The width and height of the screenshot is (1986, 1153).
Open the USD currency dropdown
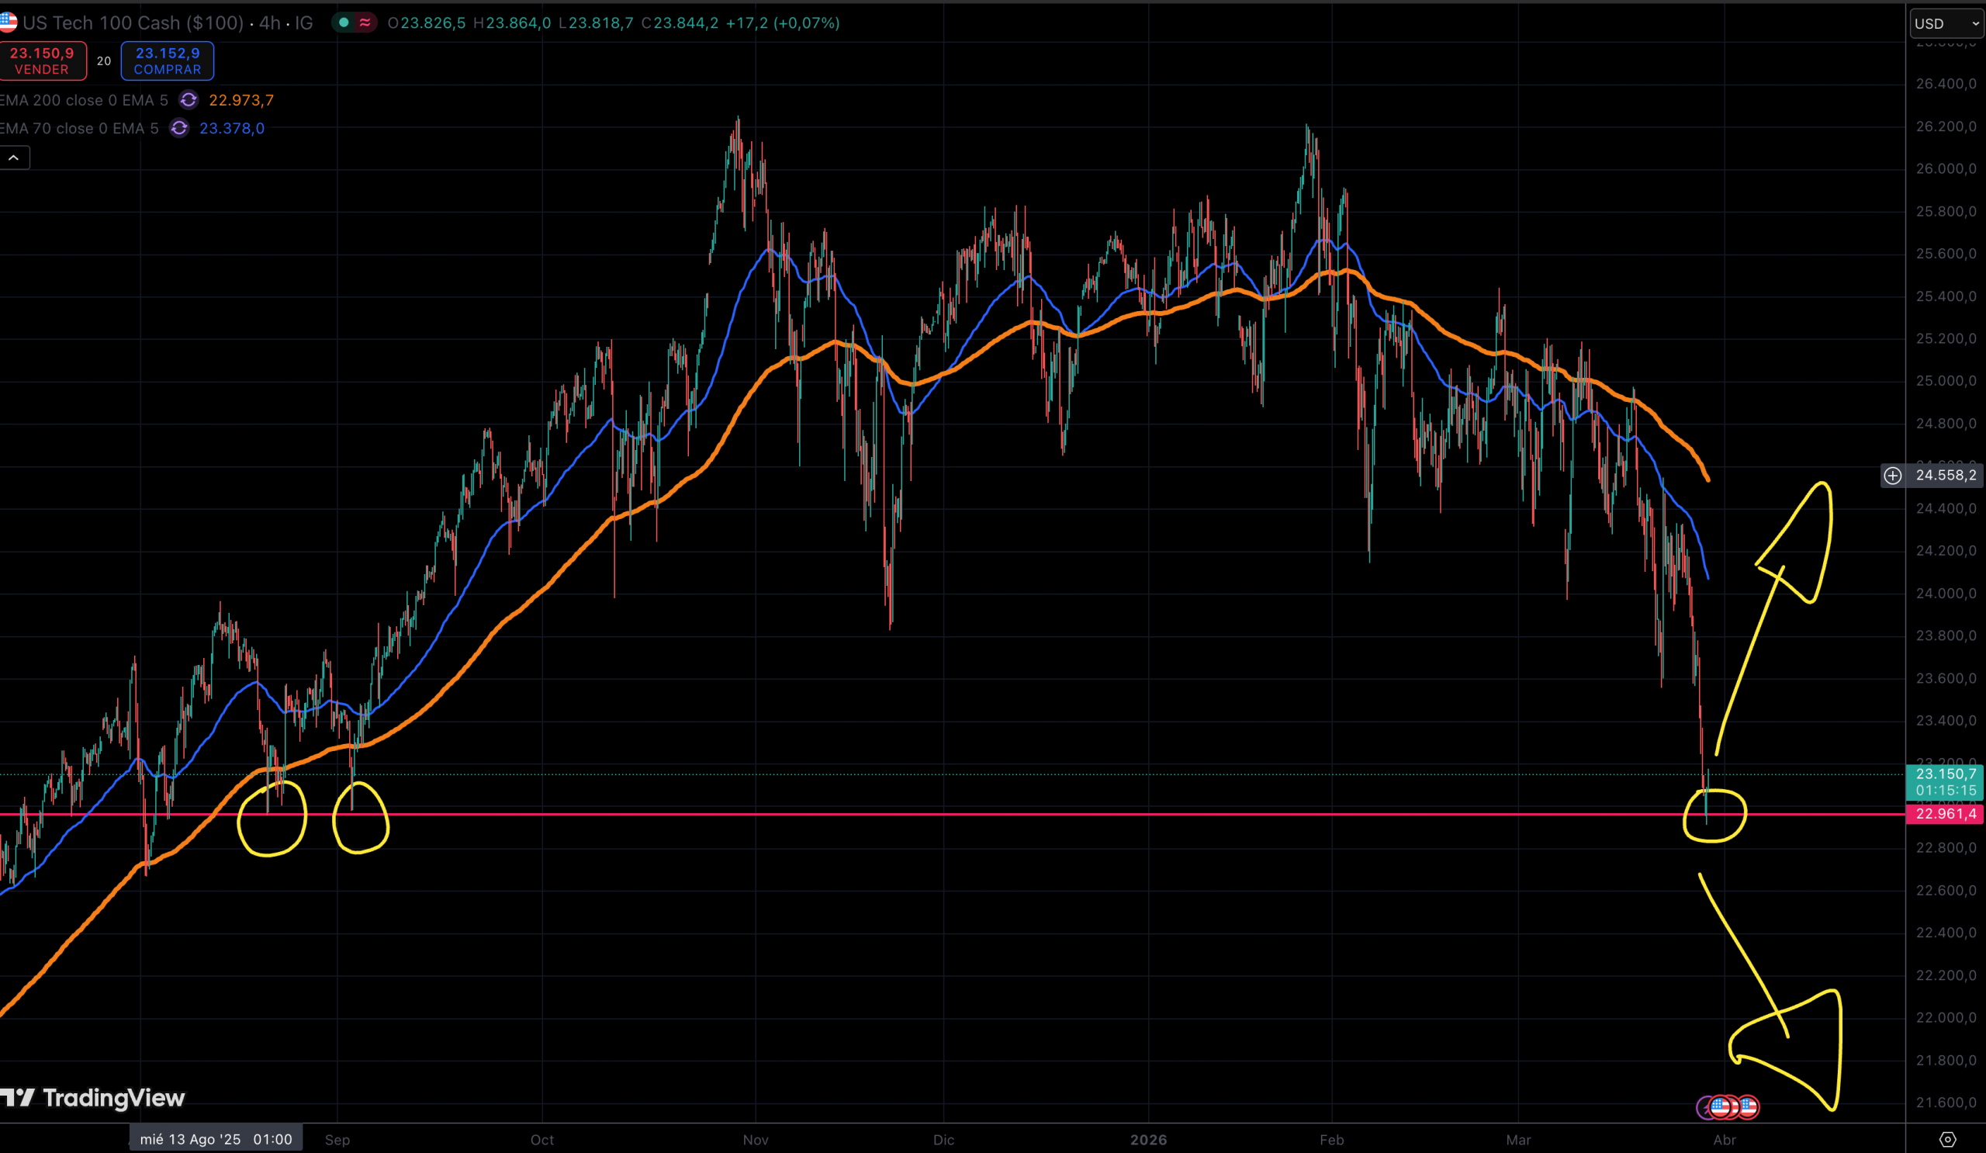[x=1946, y=23]
